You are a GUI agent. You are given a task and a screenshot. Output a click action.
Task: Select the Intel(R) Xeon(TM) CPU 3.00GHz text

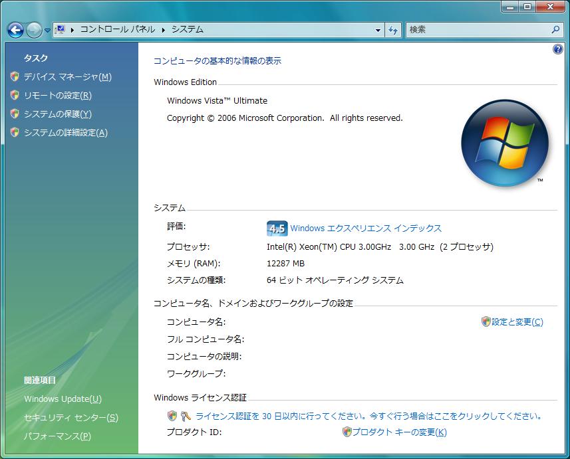pyautogui.click(x=329, y=247)
